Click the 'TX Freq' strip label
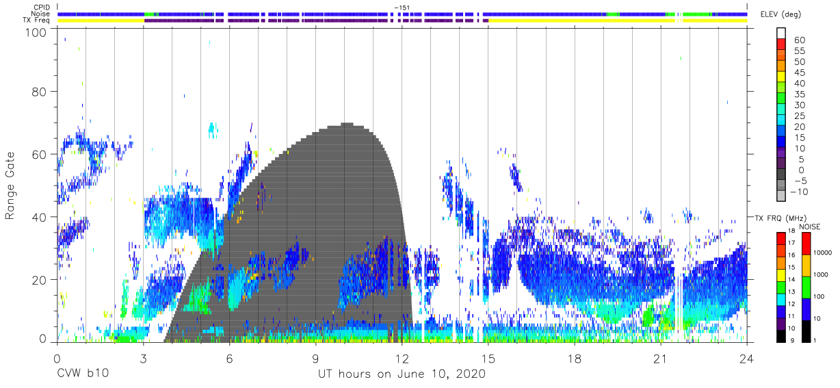The height and width of the screenshot is (388, 840). click(37, 21)
